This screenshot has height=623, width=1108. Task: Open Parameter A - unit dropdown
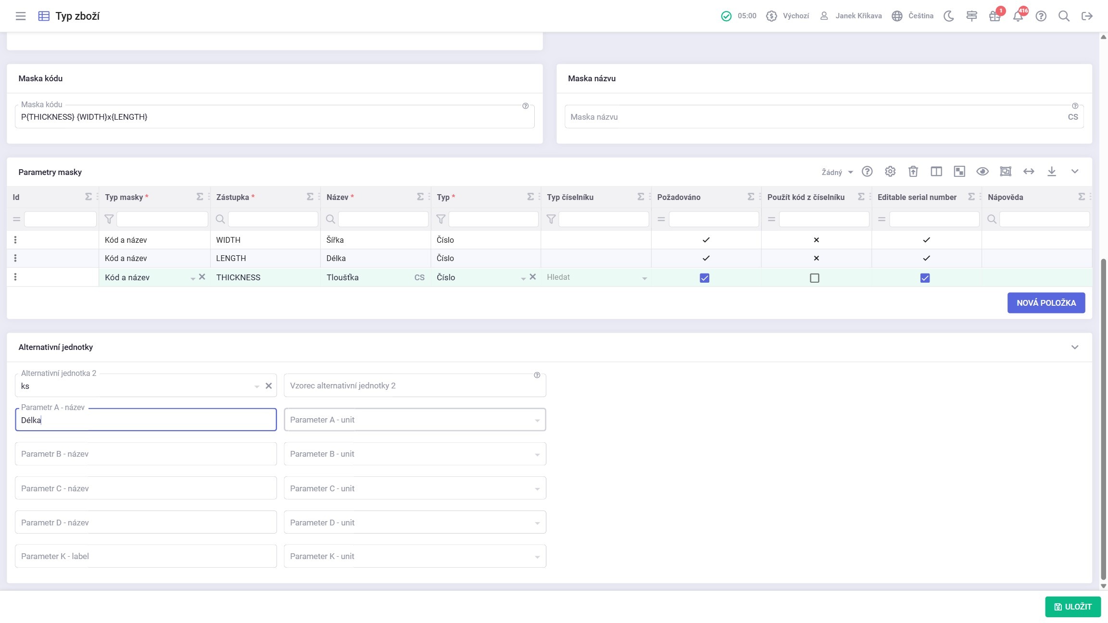click(x=415, y=420)
